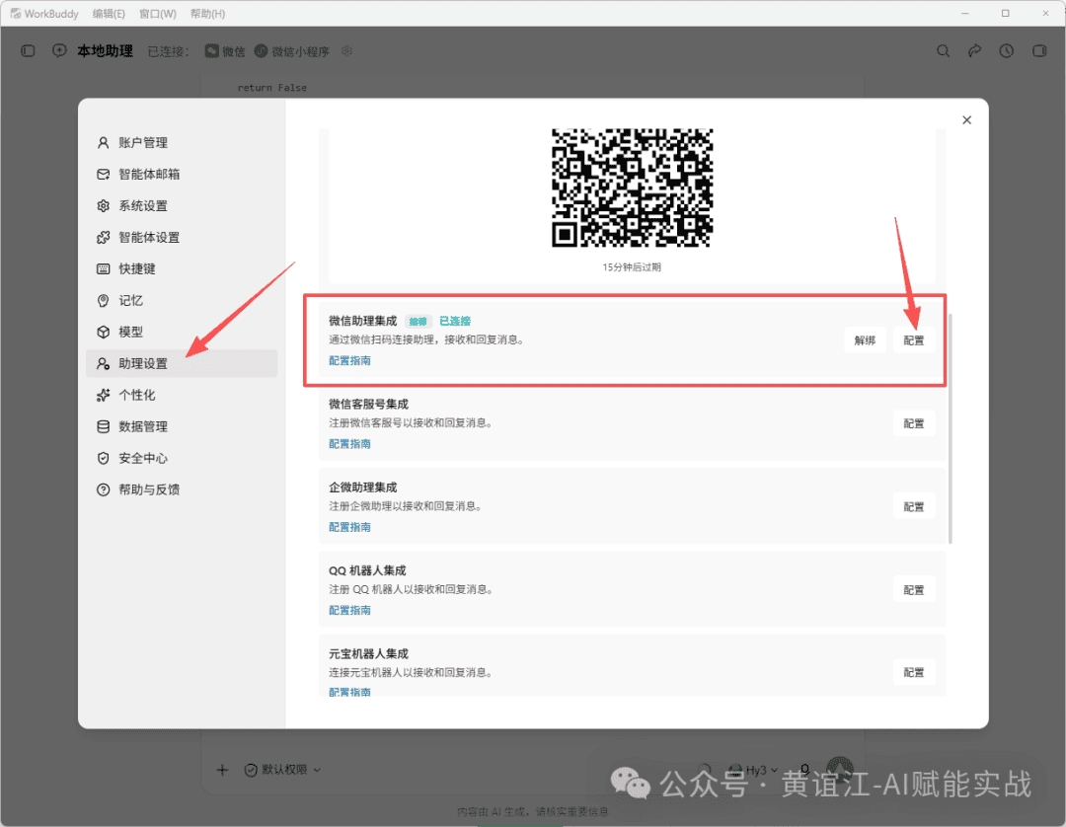1066x827 pixels.
Task: Click the 个性化 sparkle icon
Action: [104, 395]
